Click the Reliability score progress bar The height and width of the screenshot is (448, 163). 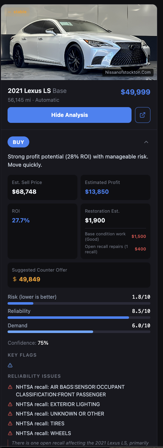coord(79,318)
